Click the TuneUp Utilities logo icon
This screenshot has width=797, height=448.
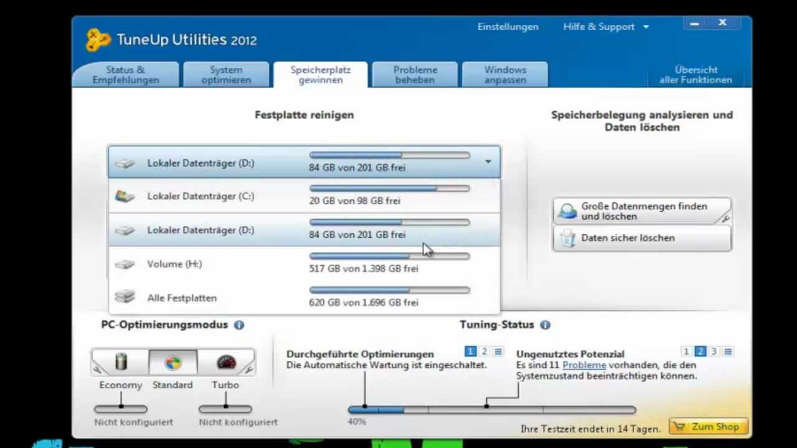tap(98, 40)
